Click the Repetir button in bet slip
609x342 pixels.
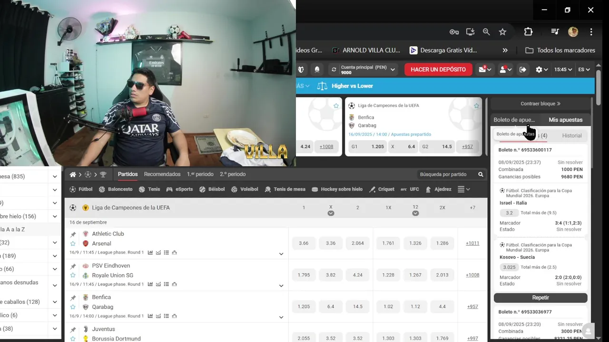tap(540, 298)
